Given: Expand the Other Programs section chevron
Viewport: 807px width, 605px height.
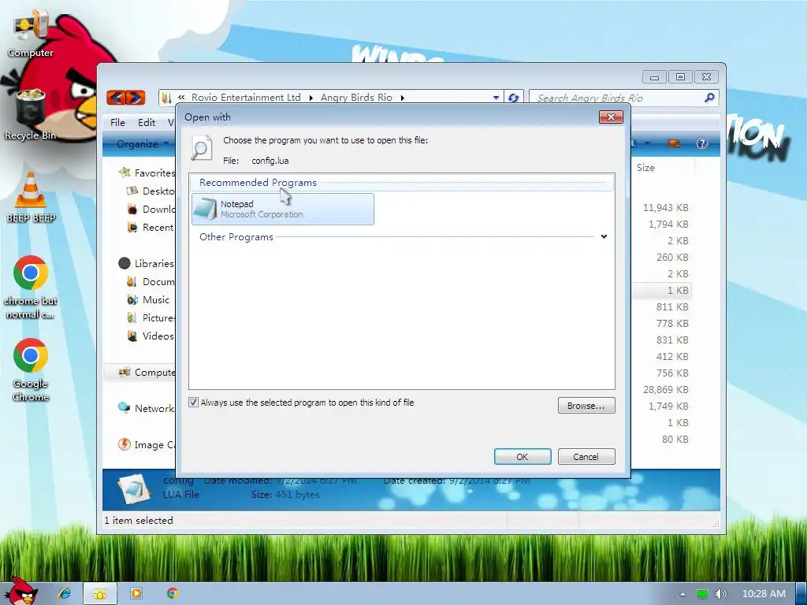Looking at the screenshot, I should [x=604, y=236].
